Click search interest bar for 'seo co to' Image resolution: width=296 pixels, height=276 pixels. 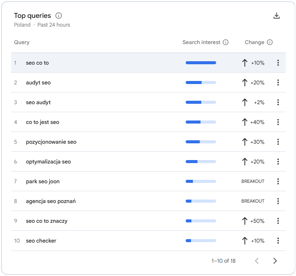(201, 63)
